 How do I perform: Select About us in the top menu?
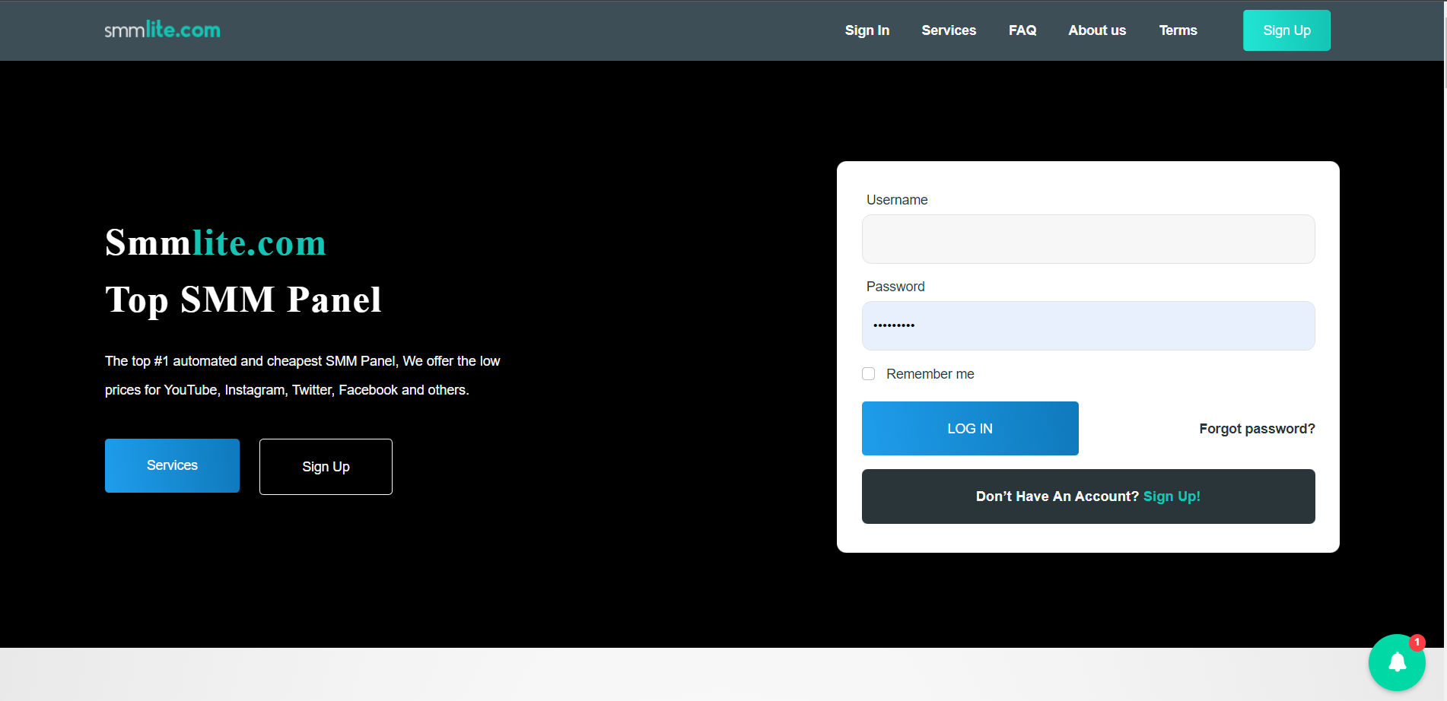pyautogui.click(x=1096, y=30)
